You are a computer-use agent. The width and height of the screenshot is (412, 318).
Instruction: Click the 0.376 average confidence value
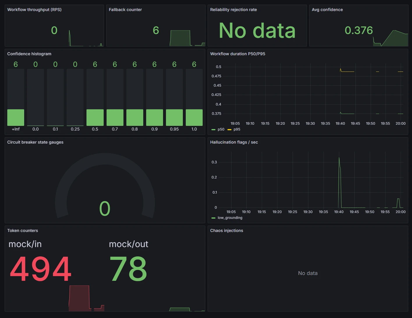[x=359, y=30]
